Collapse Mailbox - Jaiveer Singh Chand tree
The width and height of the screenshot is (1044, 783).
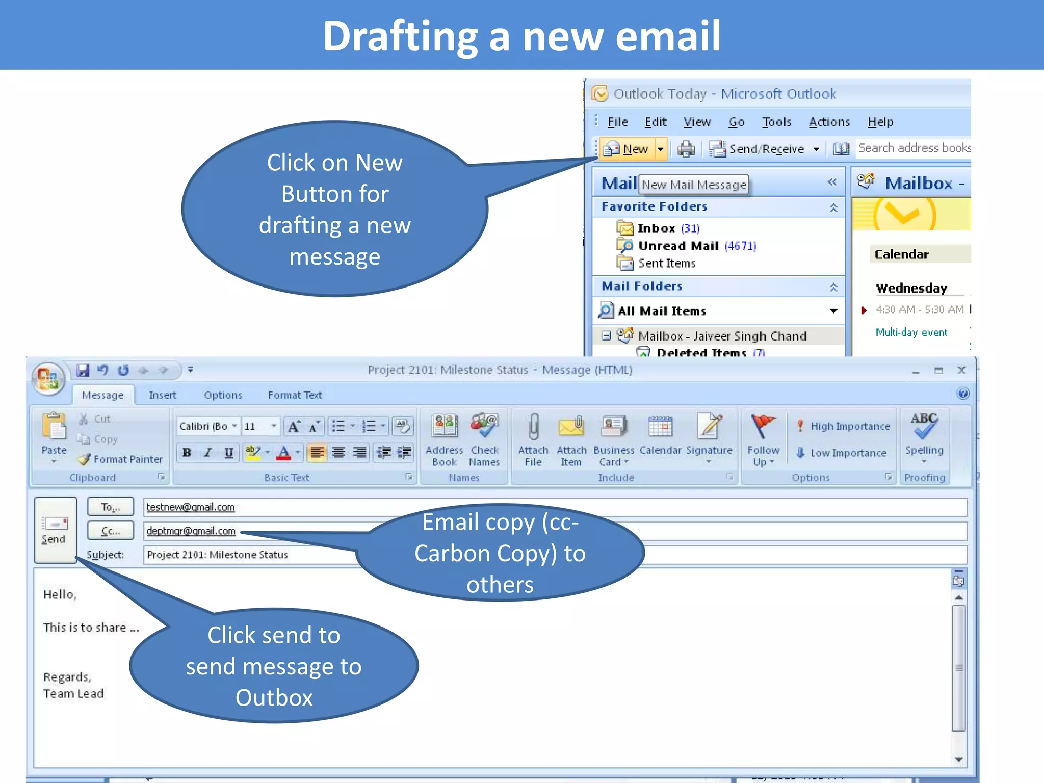click(x=606, y=336)
